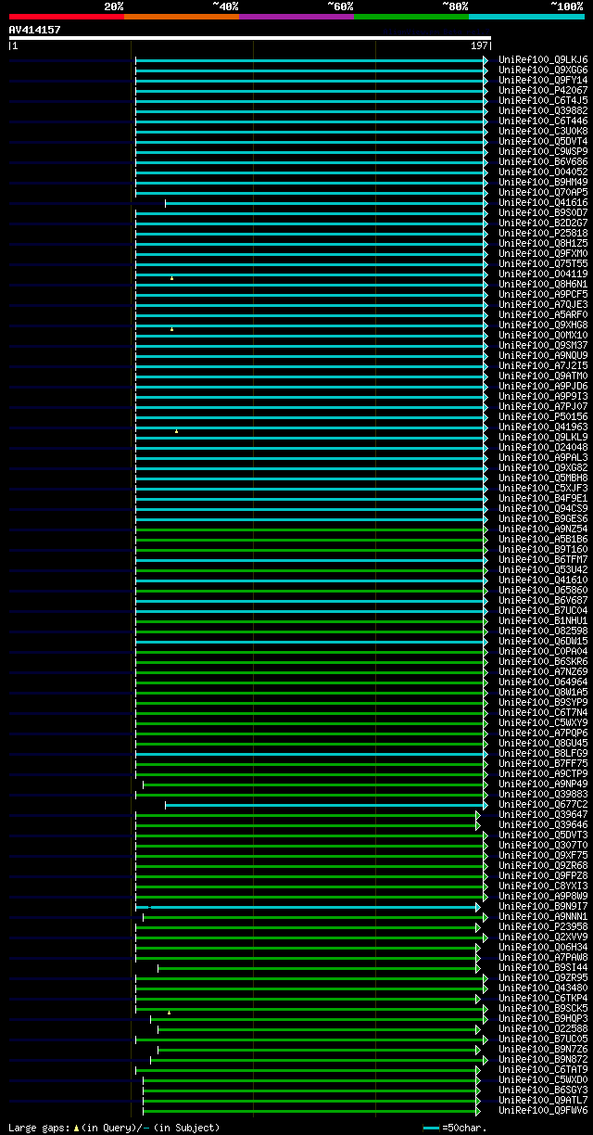Select the UniRef100_Q9ZR68 label
The height and width of the screenshot is (1135, 593).
click(543, 865)
